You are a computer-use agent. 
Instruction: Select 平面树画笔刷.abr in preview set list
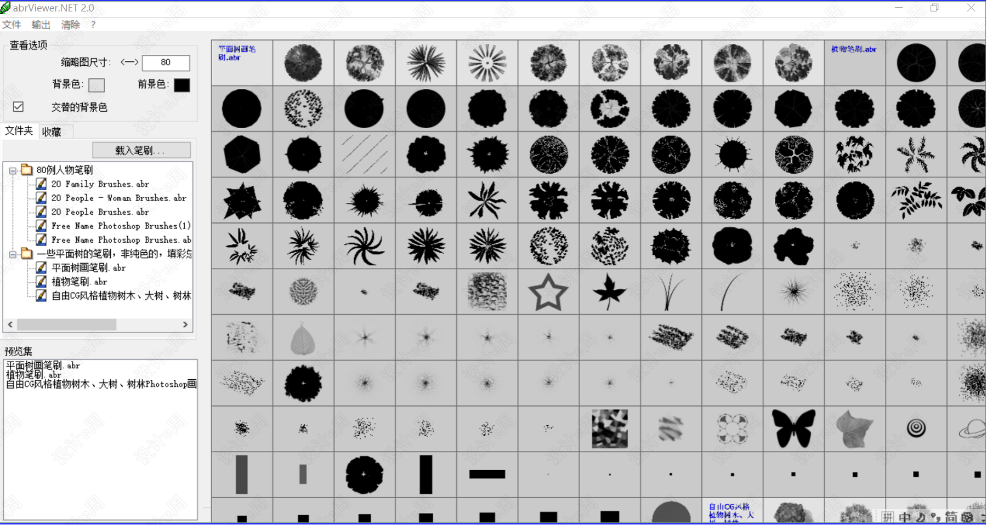coord(43,366)
